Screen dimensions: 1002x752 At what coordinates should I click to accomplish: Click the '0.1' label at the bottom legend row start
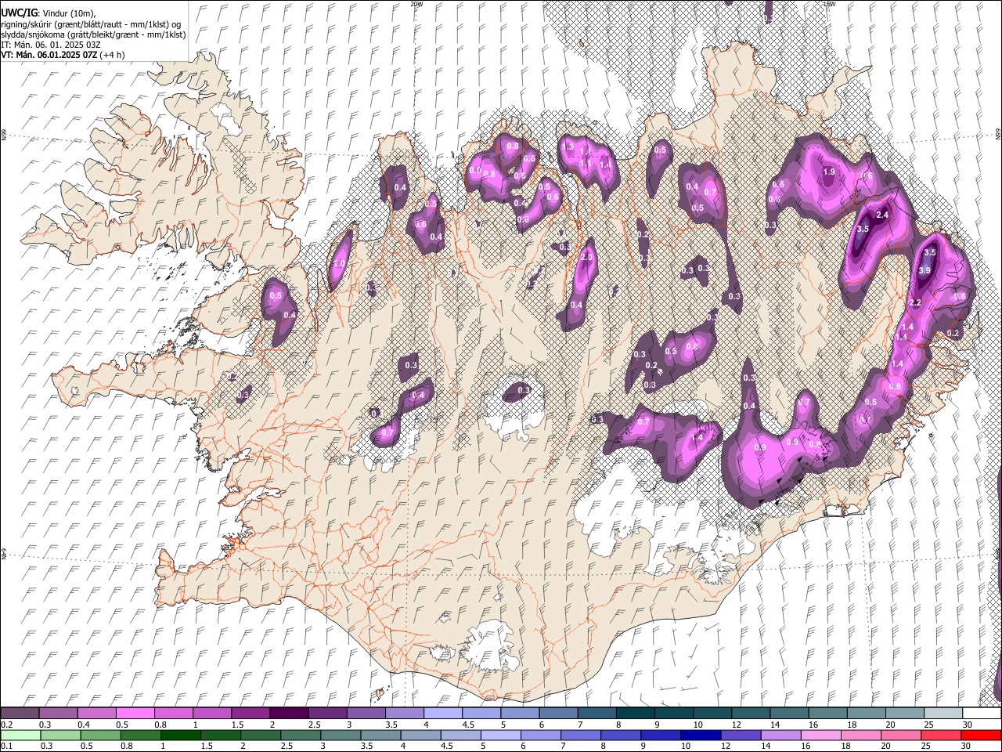coord(7,747)
